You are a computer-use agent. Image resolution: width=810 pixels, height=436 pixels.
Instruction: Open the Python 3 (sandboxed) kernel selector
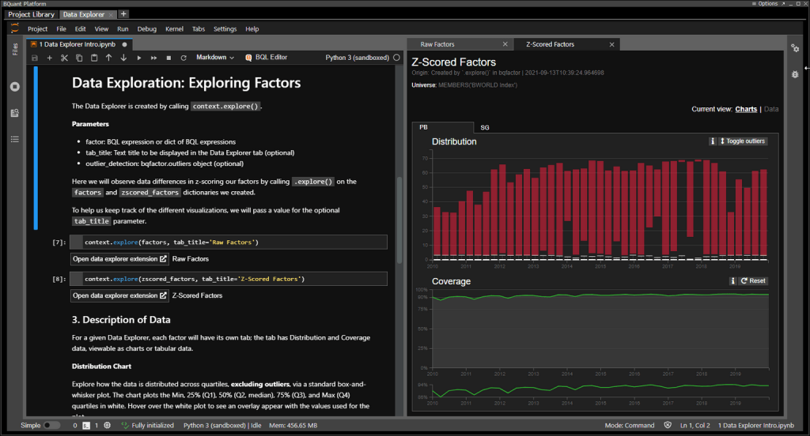pyautogui.click(x=358, y=58)
